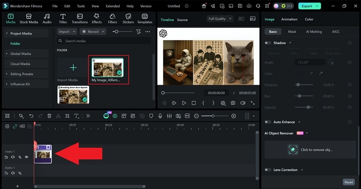This screenshot has width=361, height=189.
Task: Expand the Project Media tree
Action: 7,33
